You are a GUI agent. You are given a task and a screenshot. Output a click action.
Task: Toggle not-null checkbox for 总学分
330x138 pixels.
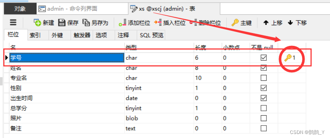tap(263, 108)
